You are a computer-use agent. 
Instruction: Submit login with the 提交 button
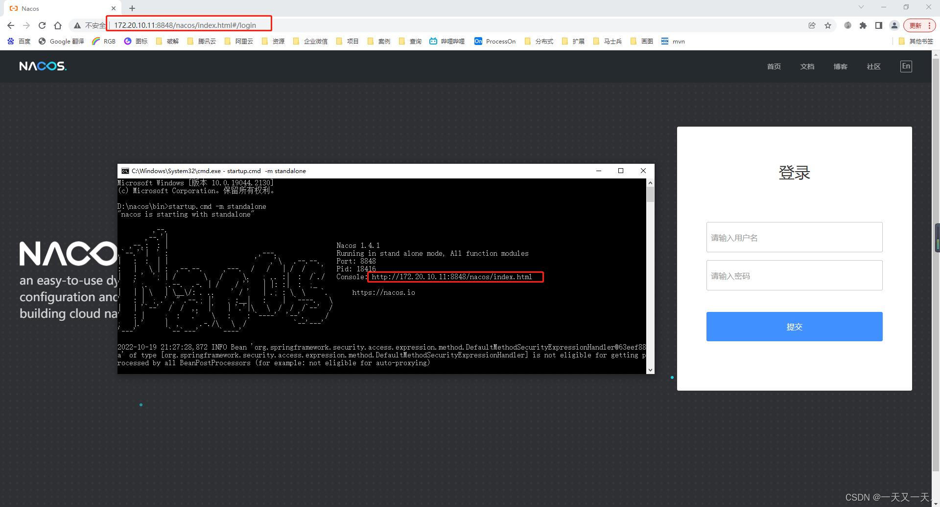[x=794, y=327]
